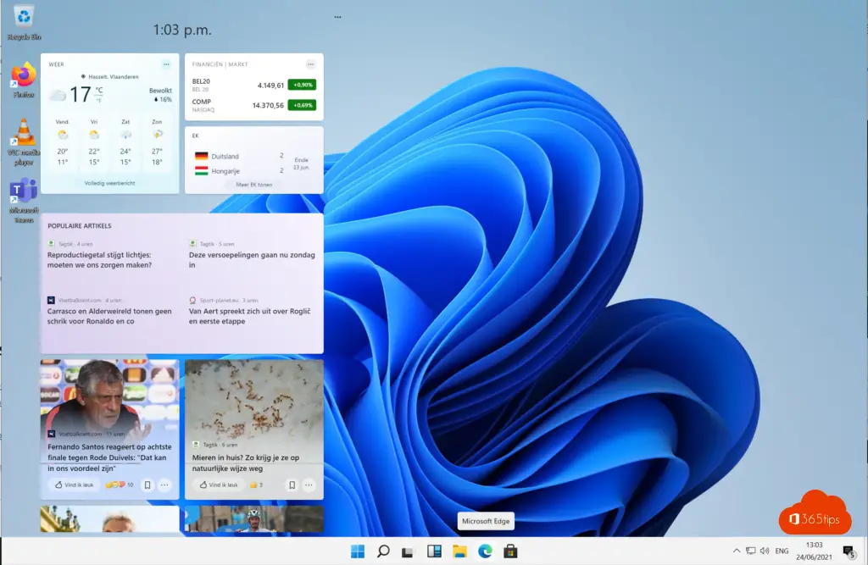This screenshot has height=565, width=868.
Task: Open Task View on the taskbar
Action: [x=408, y=551]
